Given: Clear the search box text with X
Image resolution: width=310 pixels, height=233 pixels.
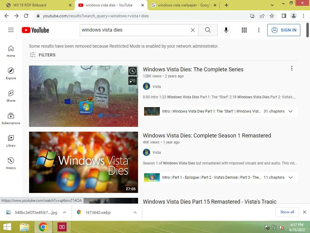Looking at the screenshot, I should (193, 30).
